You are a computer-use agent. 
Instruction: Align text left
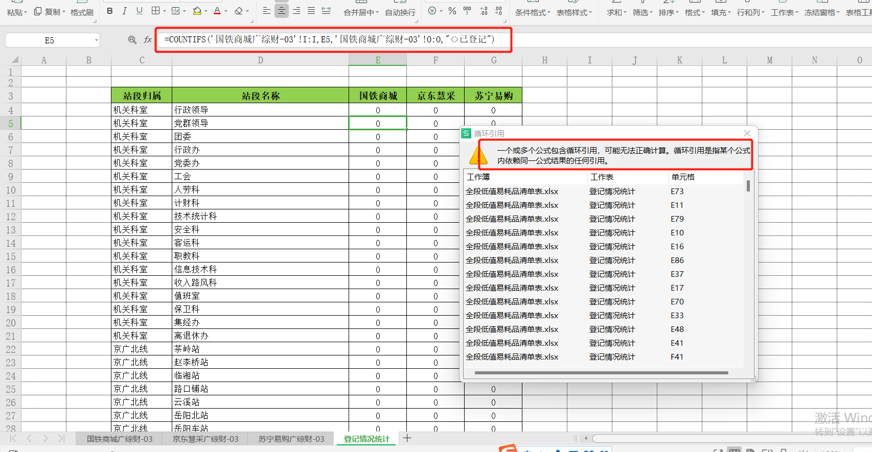tap(267, 11)
